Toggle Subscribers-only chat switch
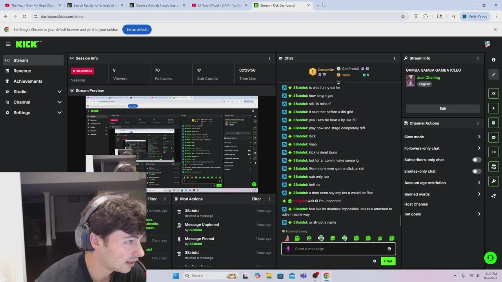Screen dimensions: 502x282 tap(477, 160)
